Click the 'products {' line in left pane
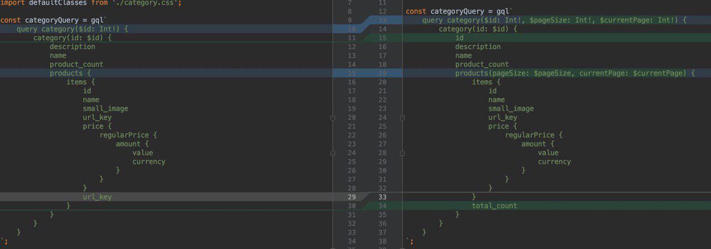The image size is (711, 249). 70,73
